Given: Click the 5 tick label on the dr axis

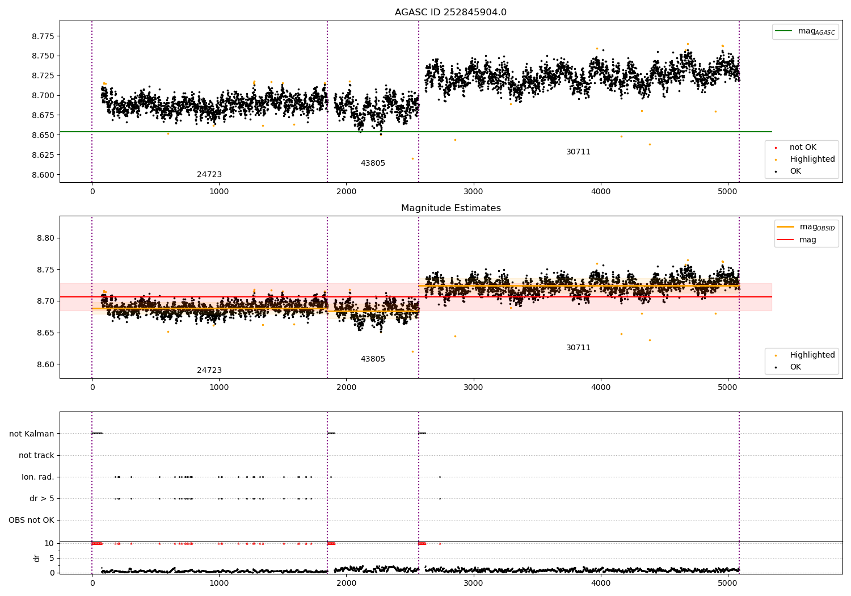Looking at the screenshot, I should point(52,558).
